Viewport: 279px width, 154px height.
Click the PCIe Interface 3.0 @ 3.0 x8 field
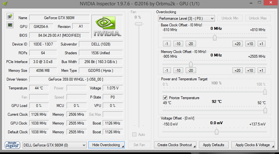tap(43, 62)
